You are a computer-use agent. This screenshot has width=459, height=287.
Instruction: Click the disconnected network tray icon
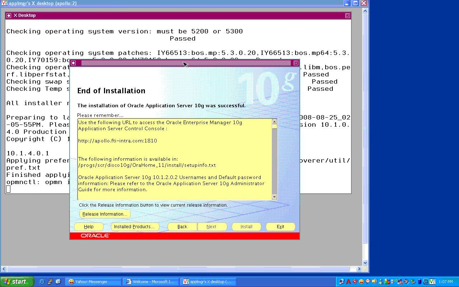tap(400, 282)
